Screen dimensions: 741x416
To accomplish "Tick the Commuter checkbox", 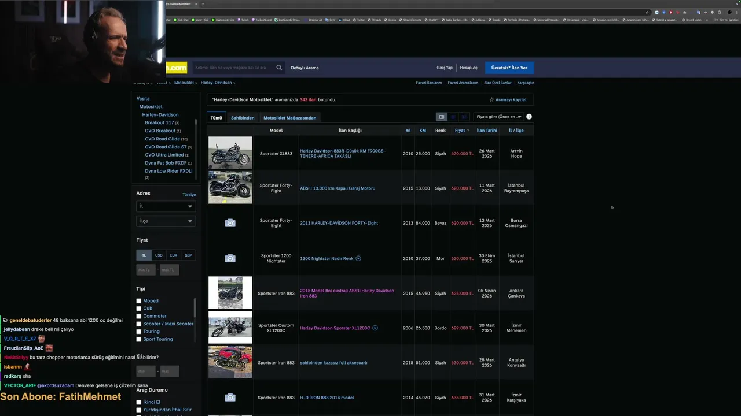I will click(x=139, y=316).
